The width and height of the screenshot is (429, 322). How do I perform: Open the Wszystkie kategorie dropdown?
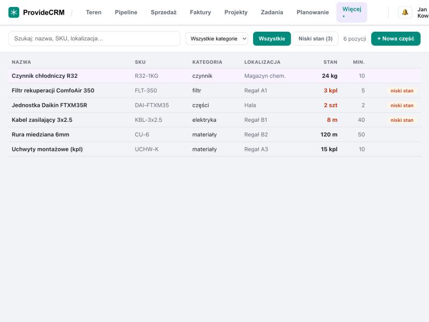tap(217, 39)
